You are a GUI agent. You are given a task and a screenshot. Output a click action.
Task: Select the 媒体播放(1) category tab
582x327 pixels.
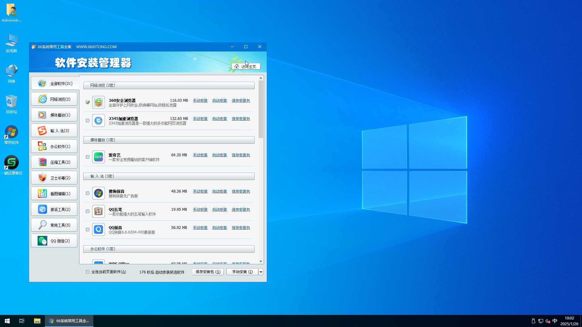coord(54,115)
